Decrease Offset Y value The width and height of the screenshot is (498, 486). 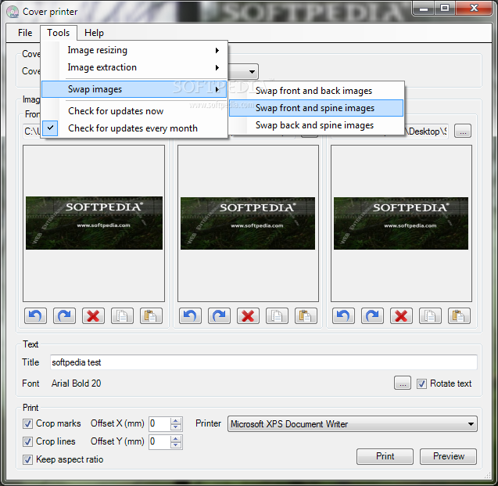(x=175, y=445)
